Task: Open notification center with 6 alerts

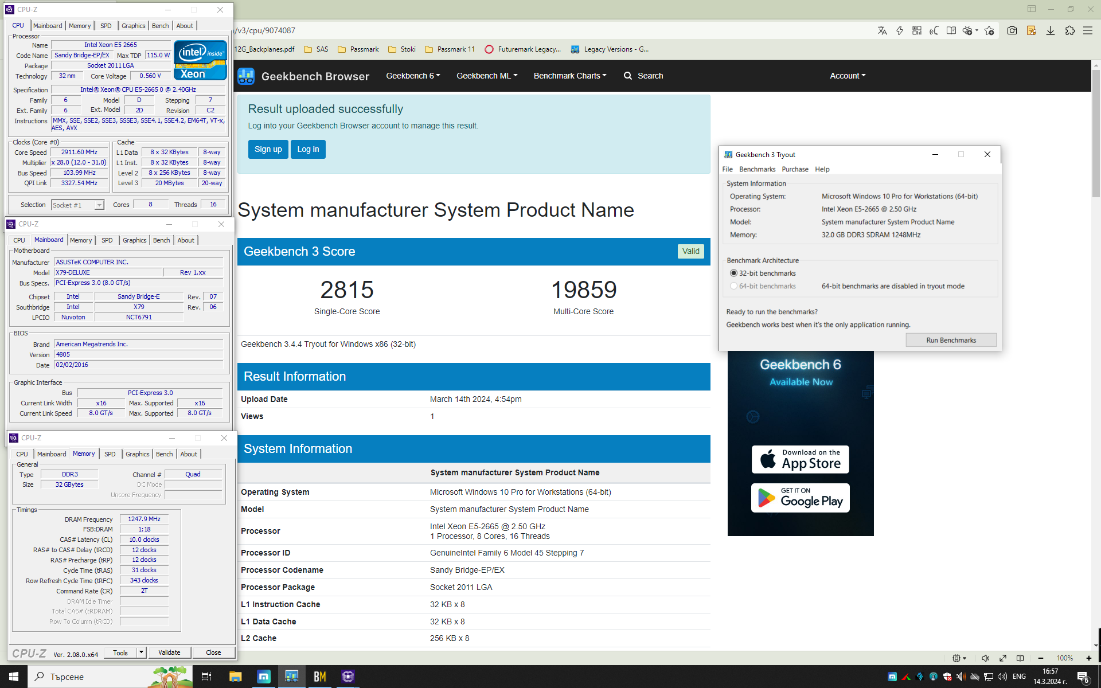Action: [x=1083, y=677]
